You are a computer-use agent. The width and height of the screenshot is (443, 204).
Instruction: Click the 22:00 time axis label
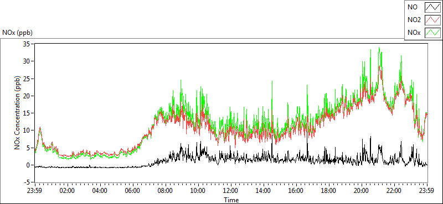coord(394,190)
